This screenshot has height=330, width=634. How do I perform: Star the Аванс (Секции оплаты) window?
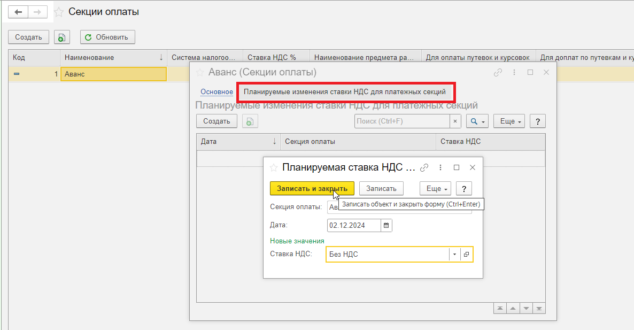click(200, 72)
